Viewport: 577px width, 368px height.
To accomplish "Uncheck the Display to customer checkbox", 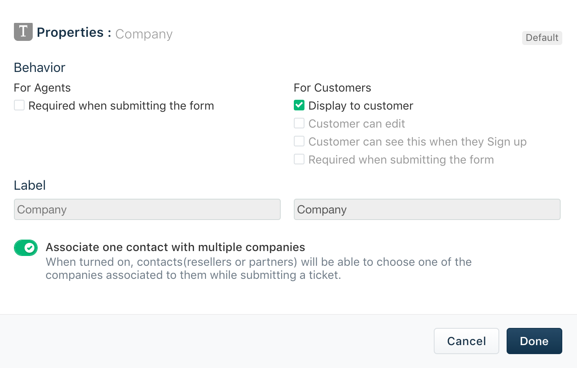I will (299, 105).
